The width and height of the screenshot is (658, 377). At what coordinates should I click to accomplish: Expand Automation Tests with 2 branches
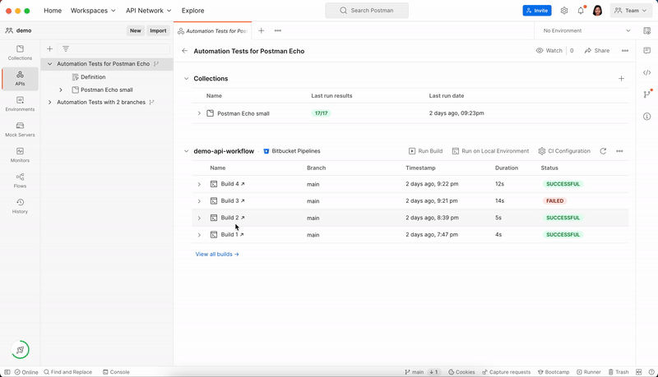tap(49, 102)
